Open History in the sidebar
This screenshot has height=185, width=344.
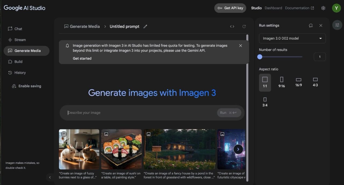coord(26,73)
